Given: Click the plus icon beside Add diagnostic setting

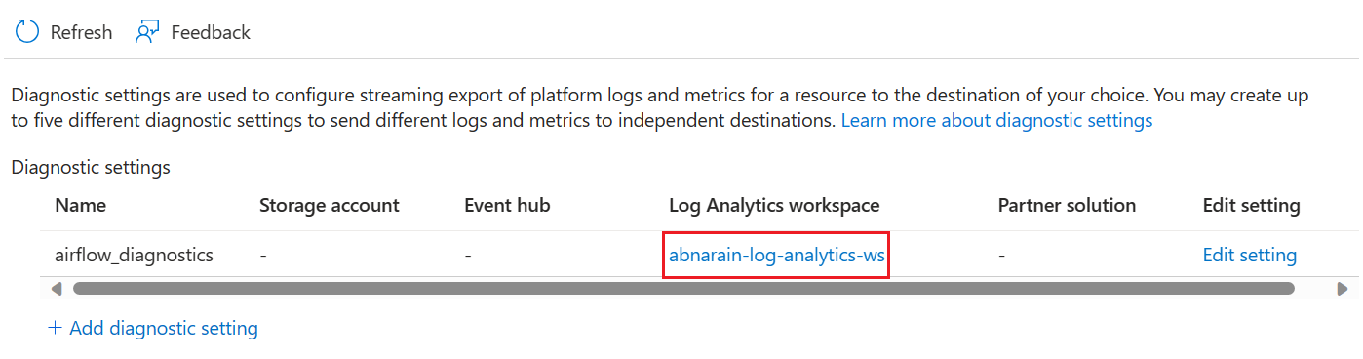Looking at the screenshot, I should coord(55,328).
